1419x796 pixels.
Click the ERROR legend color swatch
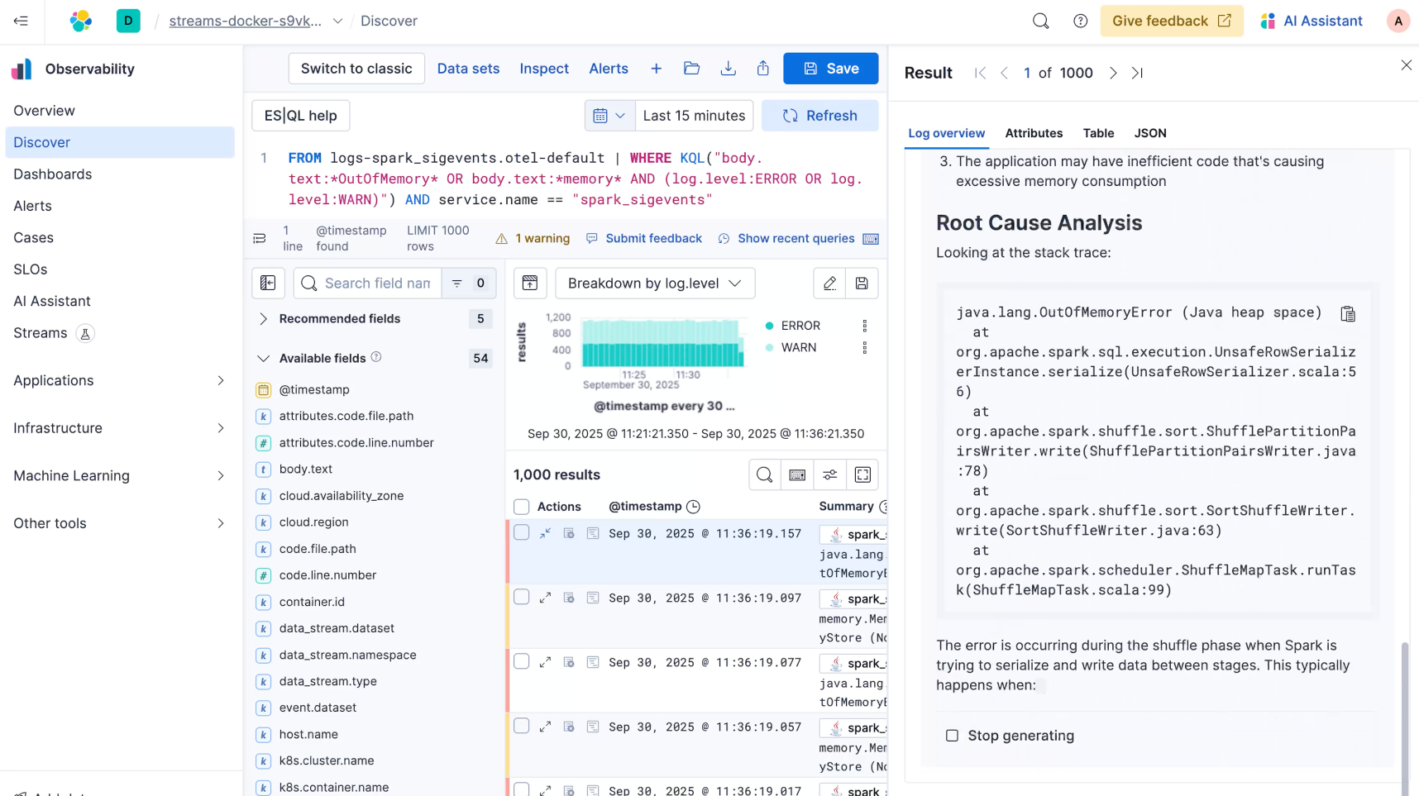point(769,326)
